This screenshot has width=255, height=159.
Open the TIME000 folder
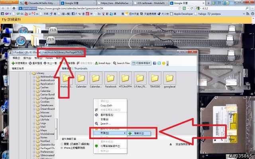pyautogui.click(x=155, y=80)
